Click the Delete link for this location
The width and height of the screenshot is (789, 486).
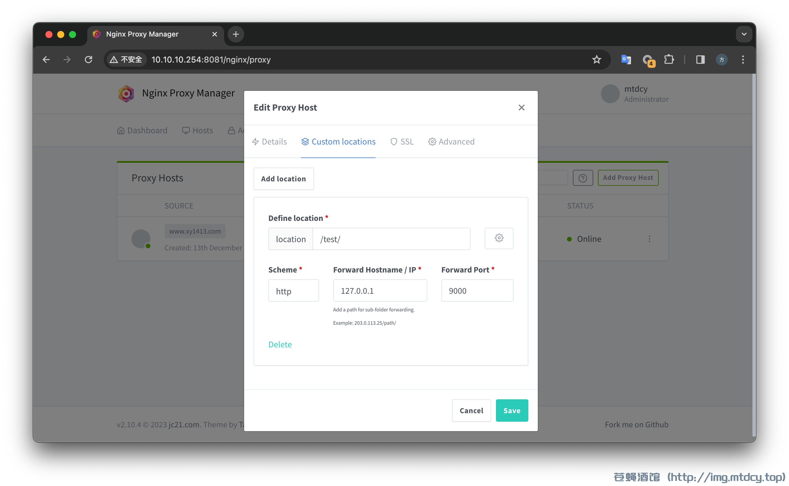point(280,344)
